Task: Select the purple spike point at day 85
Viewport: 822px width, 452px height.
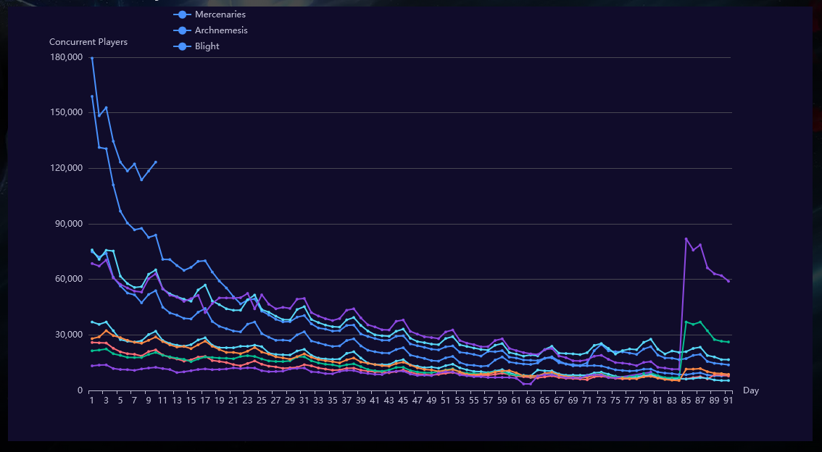Action: point(686,239)
